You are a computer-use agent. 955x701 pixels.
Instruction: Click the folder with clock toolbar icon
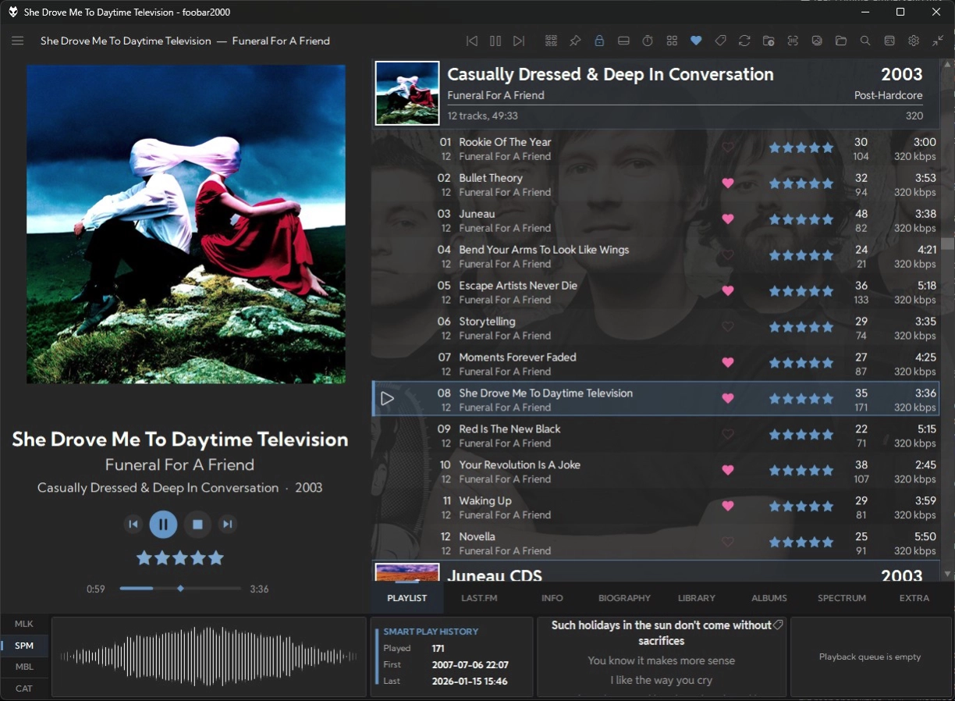point(769,41)
